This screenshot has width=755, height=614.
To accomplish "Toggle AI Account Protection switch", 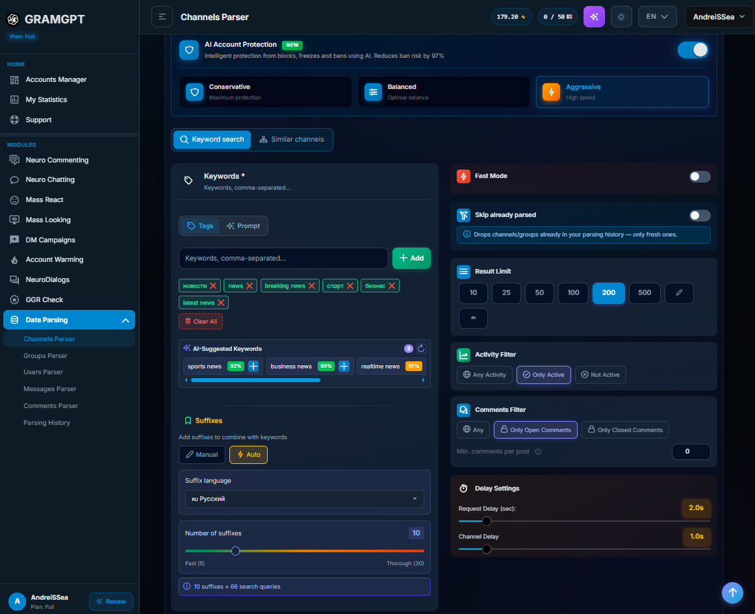I will point(693,50).
